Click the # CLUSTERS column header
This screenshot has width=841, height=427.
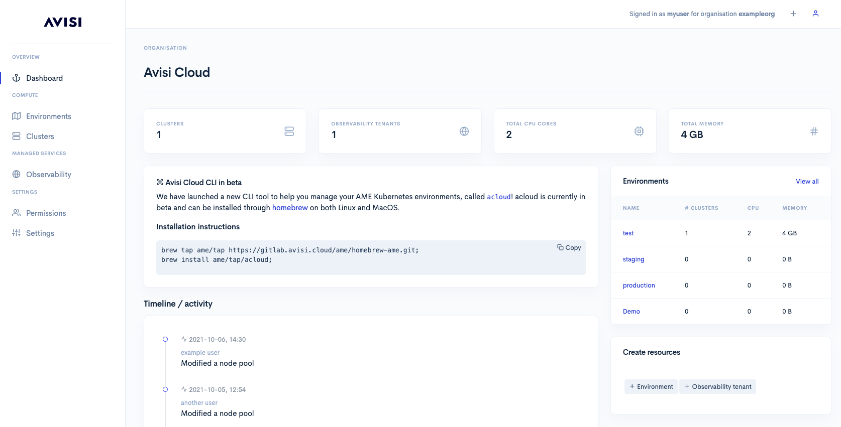(701, 208)
